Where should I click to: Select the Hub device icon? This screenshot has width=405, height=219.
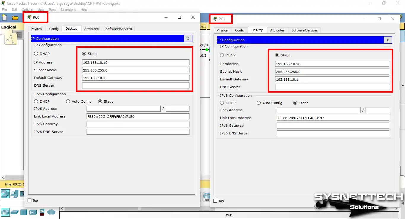point(23,212)
